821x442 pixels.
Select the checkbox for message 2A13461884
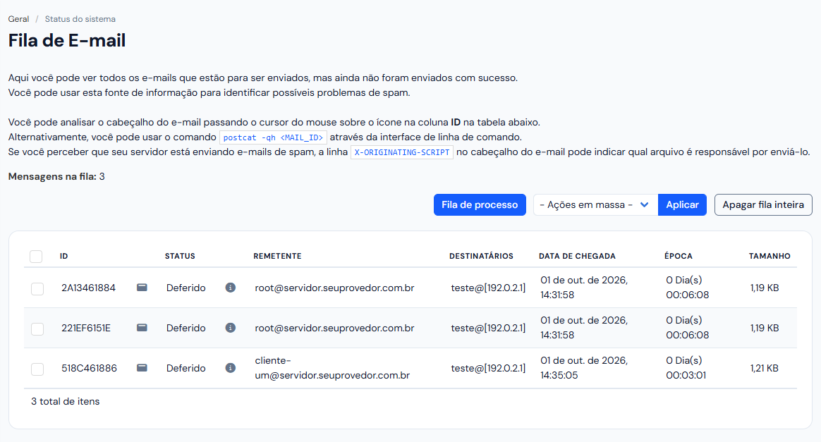tap(37, 289)
